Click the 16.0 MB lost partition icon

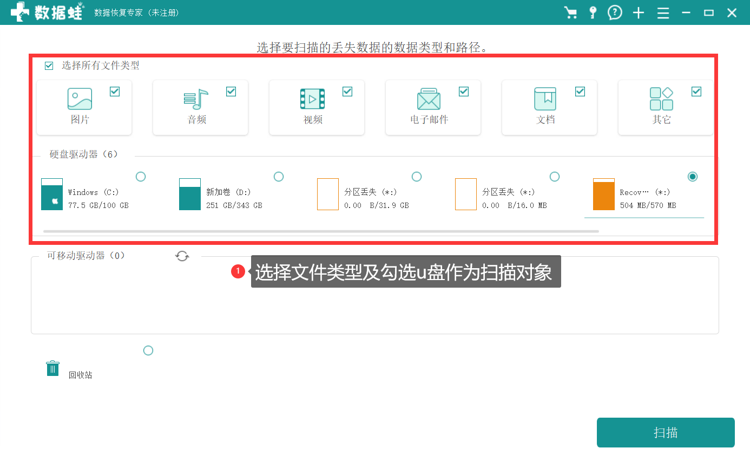coord(466,194)
